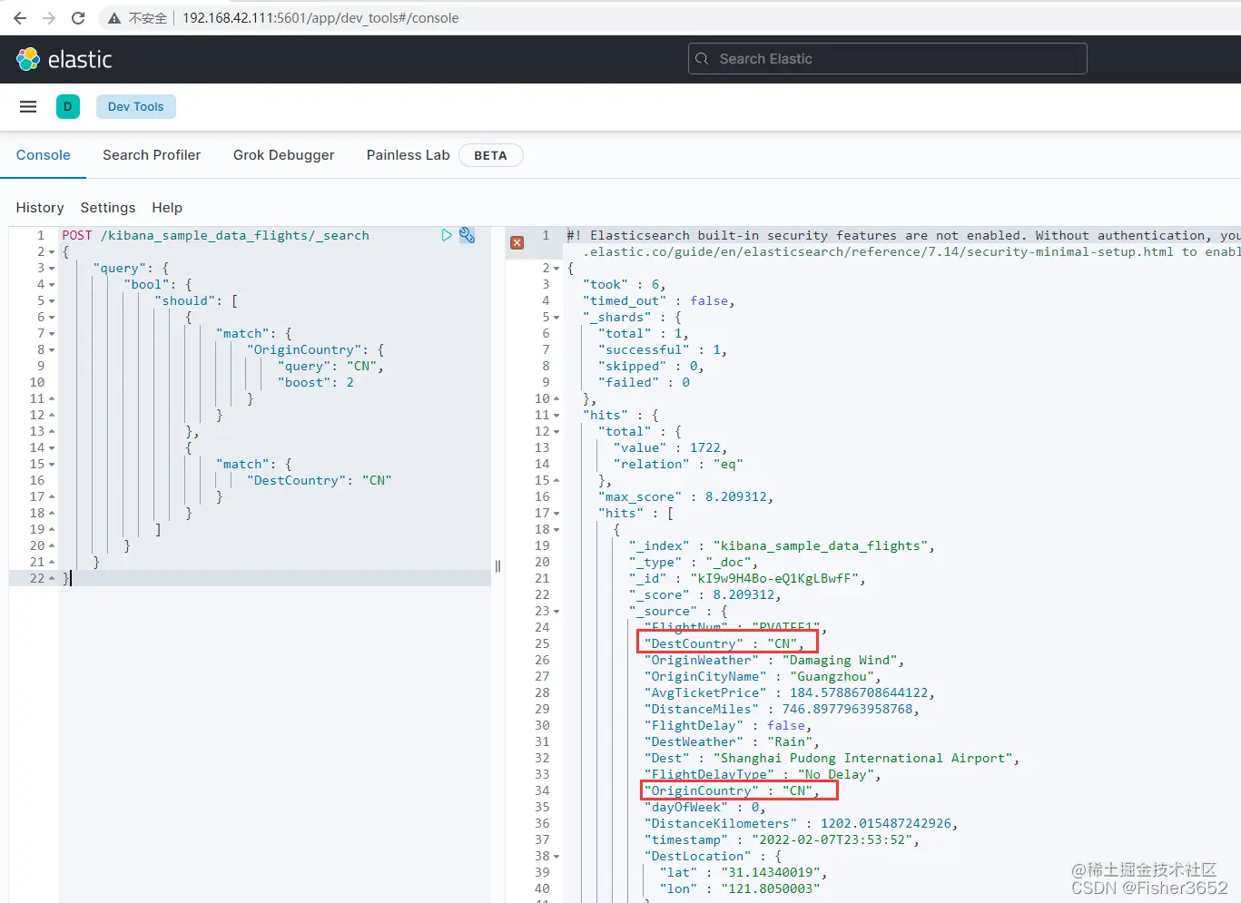Viewport: 1241px width, 903px height.
Task: Collapse _shards block at response line 5
Action: pyautogui.click(x=556, y=318)
